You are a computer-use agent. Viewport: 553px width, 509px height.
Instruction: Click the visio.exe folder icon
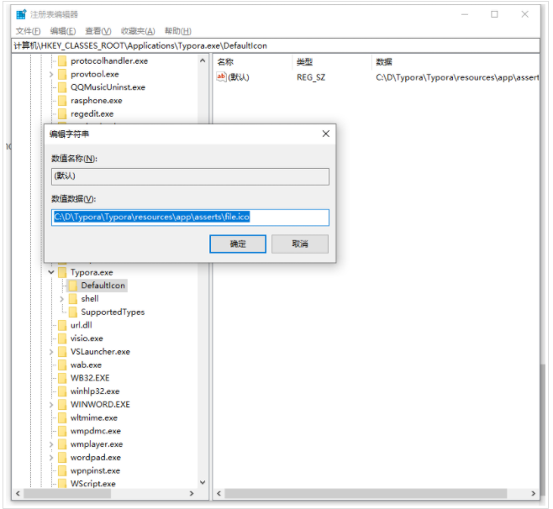62,338
